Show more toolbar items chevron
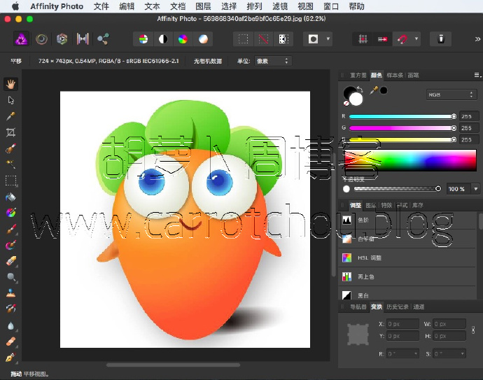The image size is (483, 380). click(477, 39)
